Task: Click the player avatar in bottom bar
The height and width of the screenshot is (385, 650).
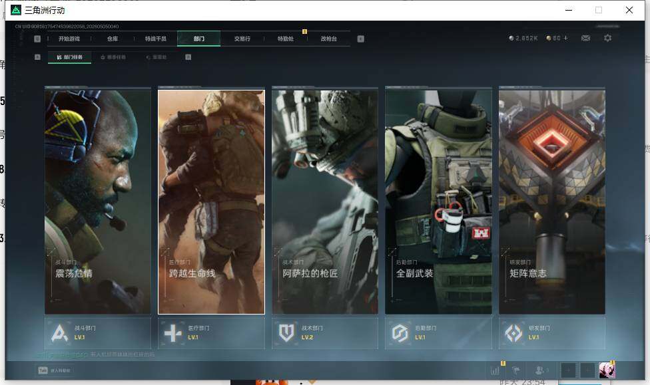Action: point(607,370)
